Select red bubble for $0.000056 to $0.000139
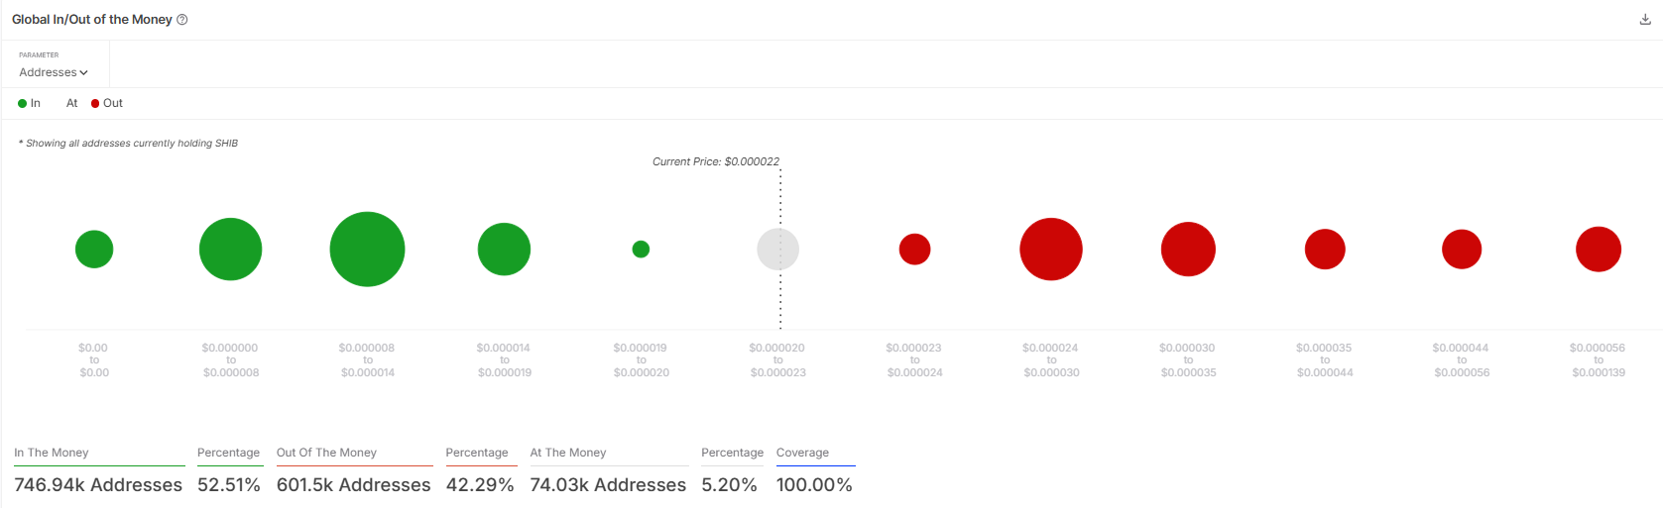 1599,249
